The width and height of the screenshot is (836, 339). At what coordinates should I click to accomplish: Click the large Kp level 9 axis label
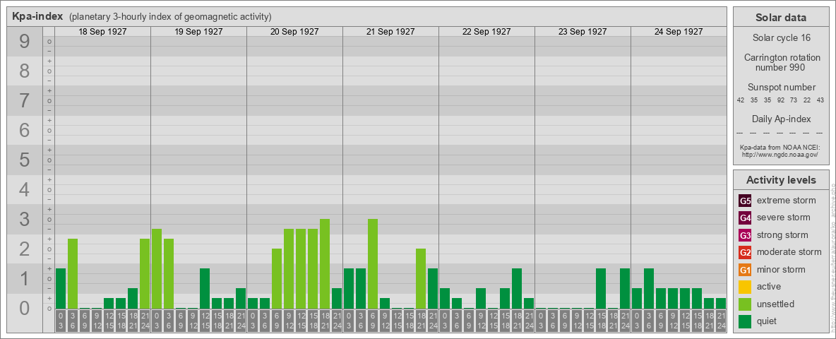[x=25, y=42]
